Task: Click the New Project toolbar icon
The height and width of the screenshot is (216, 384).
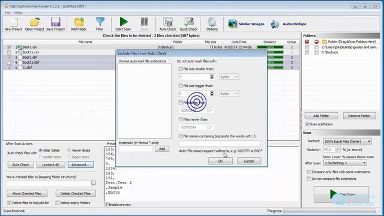Action: (13, 24)
